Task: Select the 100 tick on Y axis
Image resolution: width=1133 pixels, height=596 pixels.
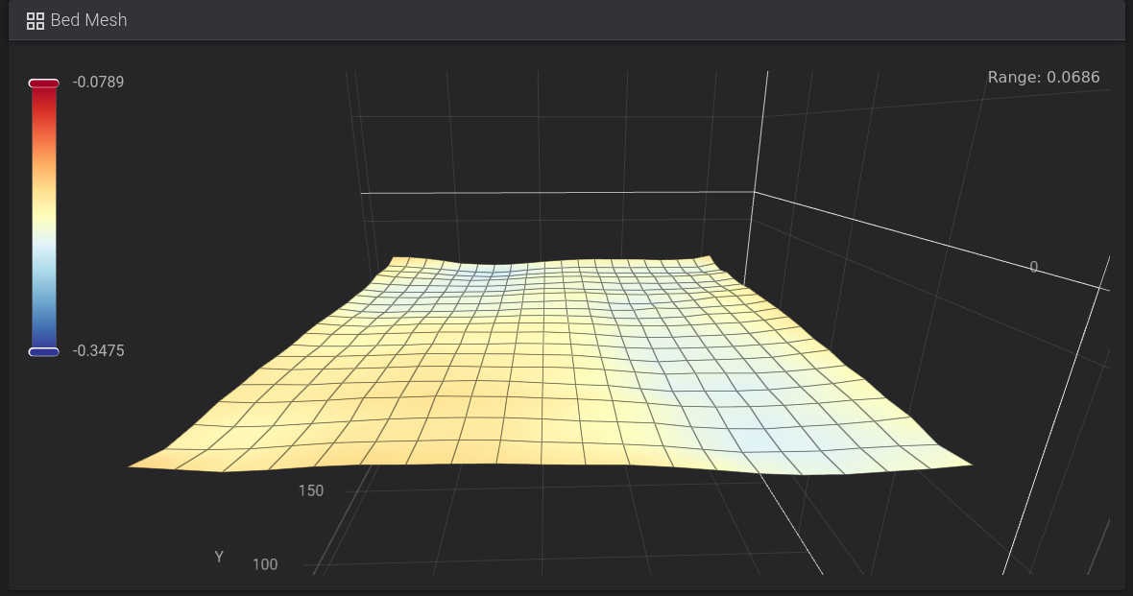Action: (x=265, y=564)
